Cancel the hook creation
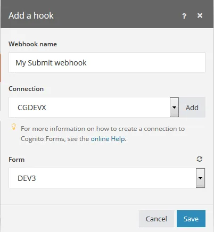This screenshot has width=214, height=232. pos(157,219)
